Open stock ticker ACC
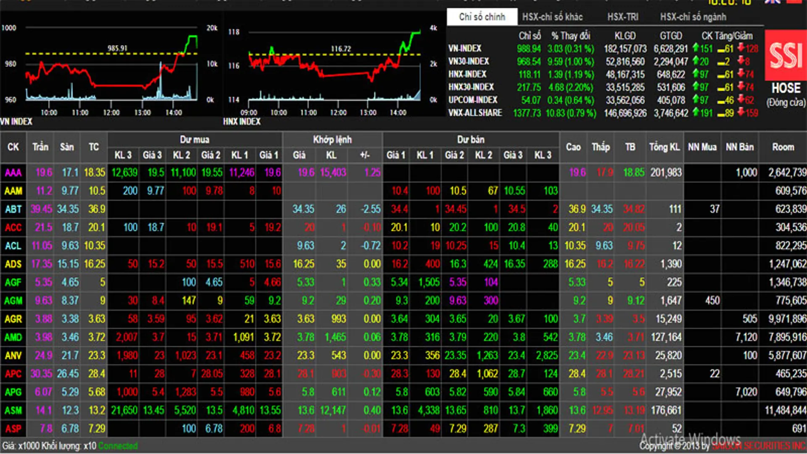 click(13, 228)
